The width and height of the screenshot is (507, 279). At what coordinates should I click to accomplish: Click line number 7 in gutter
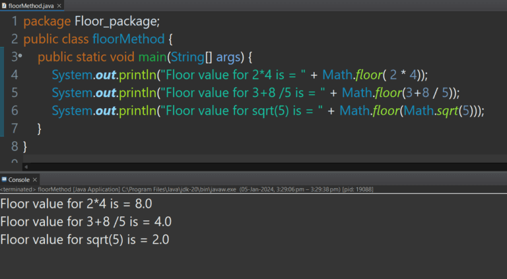point(15,129)
